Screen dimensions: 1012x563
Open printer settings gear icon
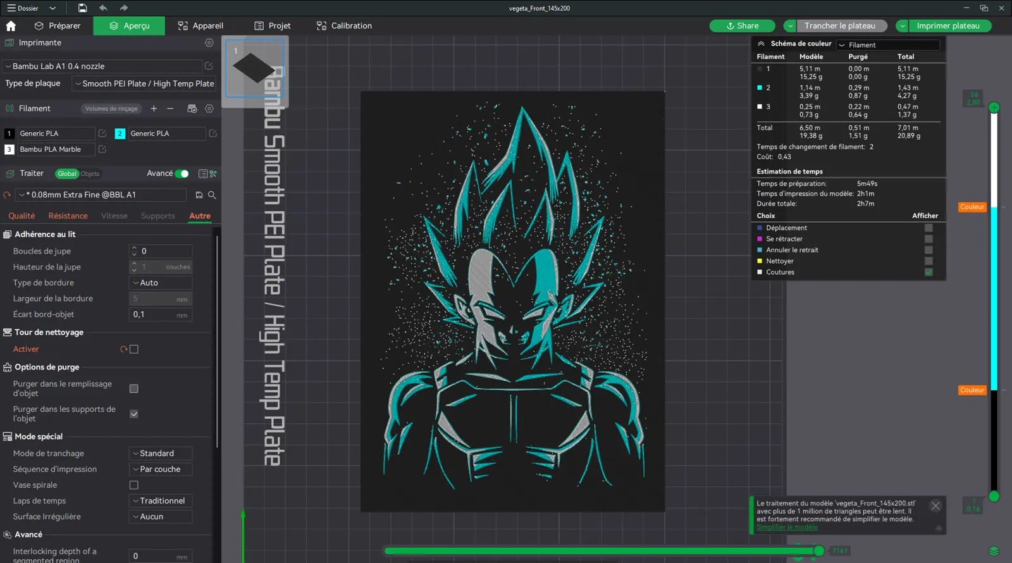209,43
